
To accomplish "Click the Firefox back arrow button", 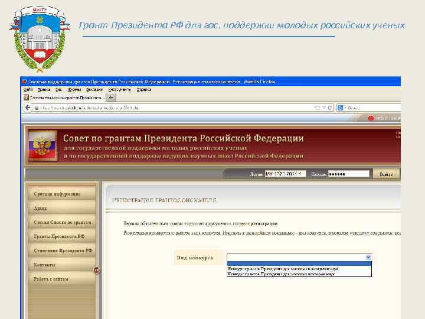I will tap(28, 108).
